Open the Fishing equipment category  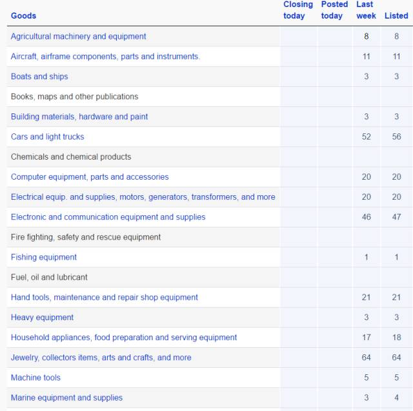(x=44, y=257)
